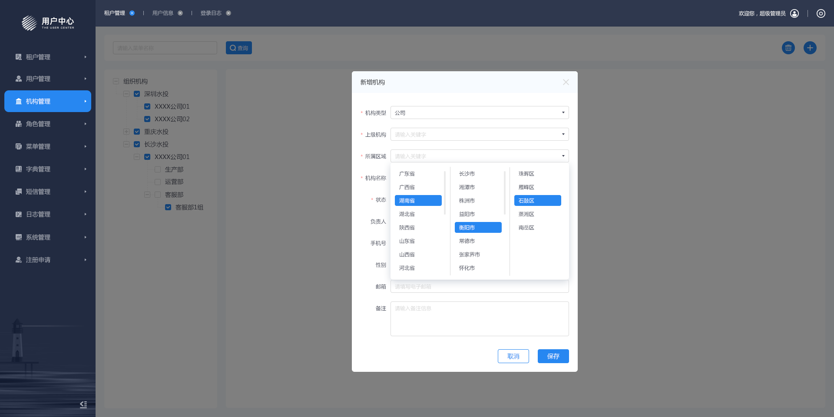This screenshot has width=834, height=417.
Task: Expand the 重庆水投 tree node
Action: tap(126, 132)
